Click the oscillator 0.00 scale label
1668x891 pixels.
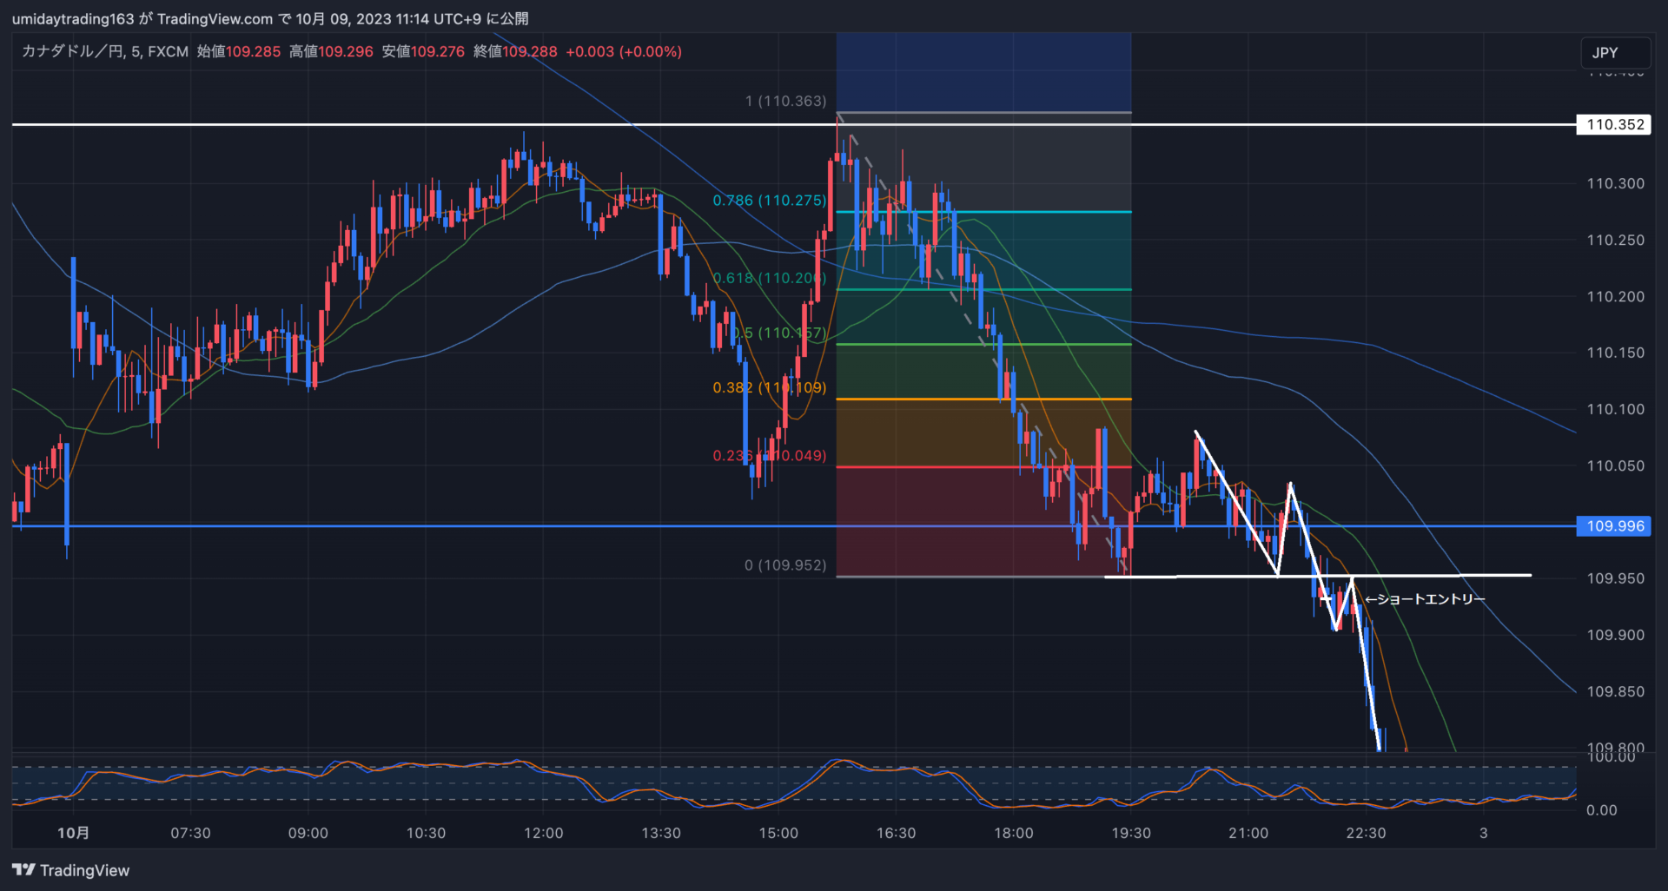tap(1601, 810)
